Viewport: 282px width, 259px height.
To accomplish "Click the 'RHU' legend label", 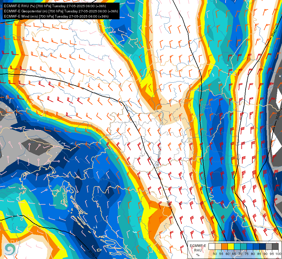I will click(x=198, y=250).
